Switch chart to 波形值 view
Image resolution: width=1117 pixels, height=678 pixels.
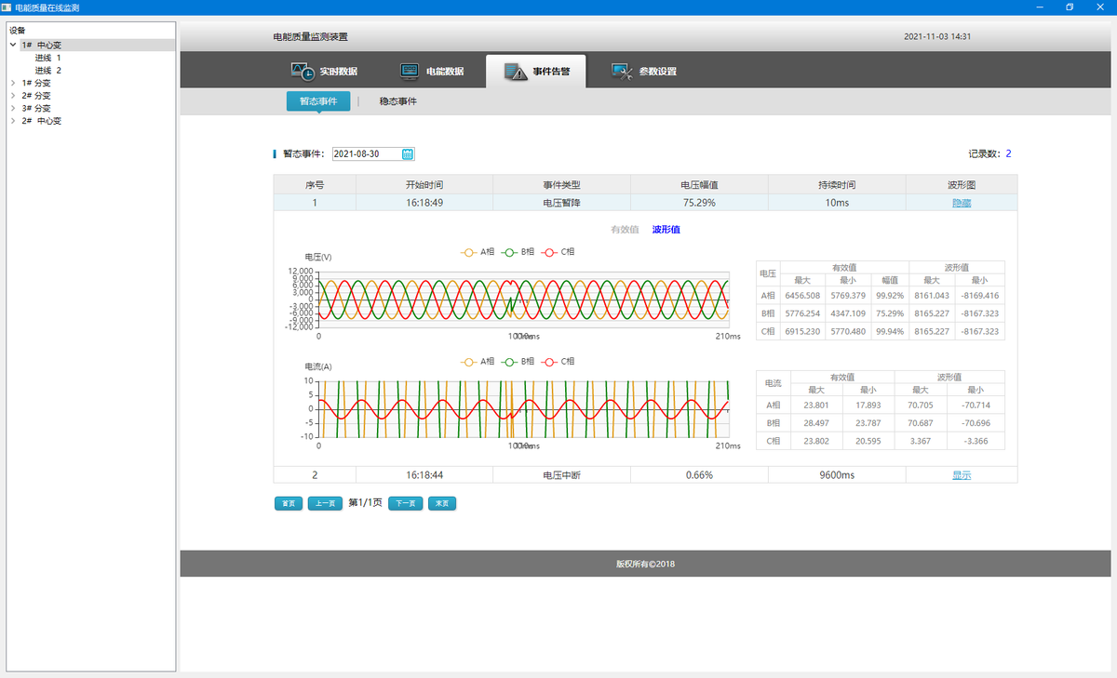(666, 229)
